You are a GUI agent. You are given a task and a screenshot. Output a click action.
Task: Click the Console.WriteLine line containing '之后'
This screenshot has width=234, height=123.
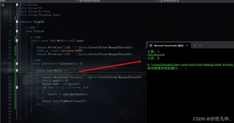(x=85, y=54)
